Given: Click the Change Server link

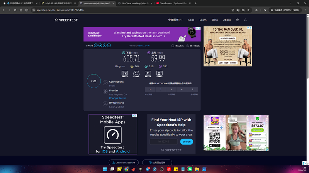Looking at the screenshot, I should [x=117, y=98].
